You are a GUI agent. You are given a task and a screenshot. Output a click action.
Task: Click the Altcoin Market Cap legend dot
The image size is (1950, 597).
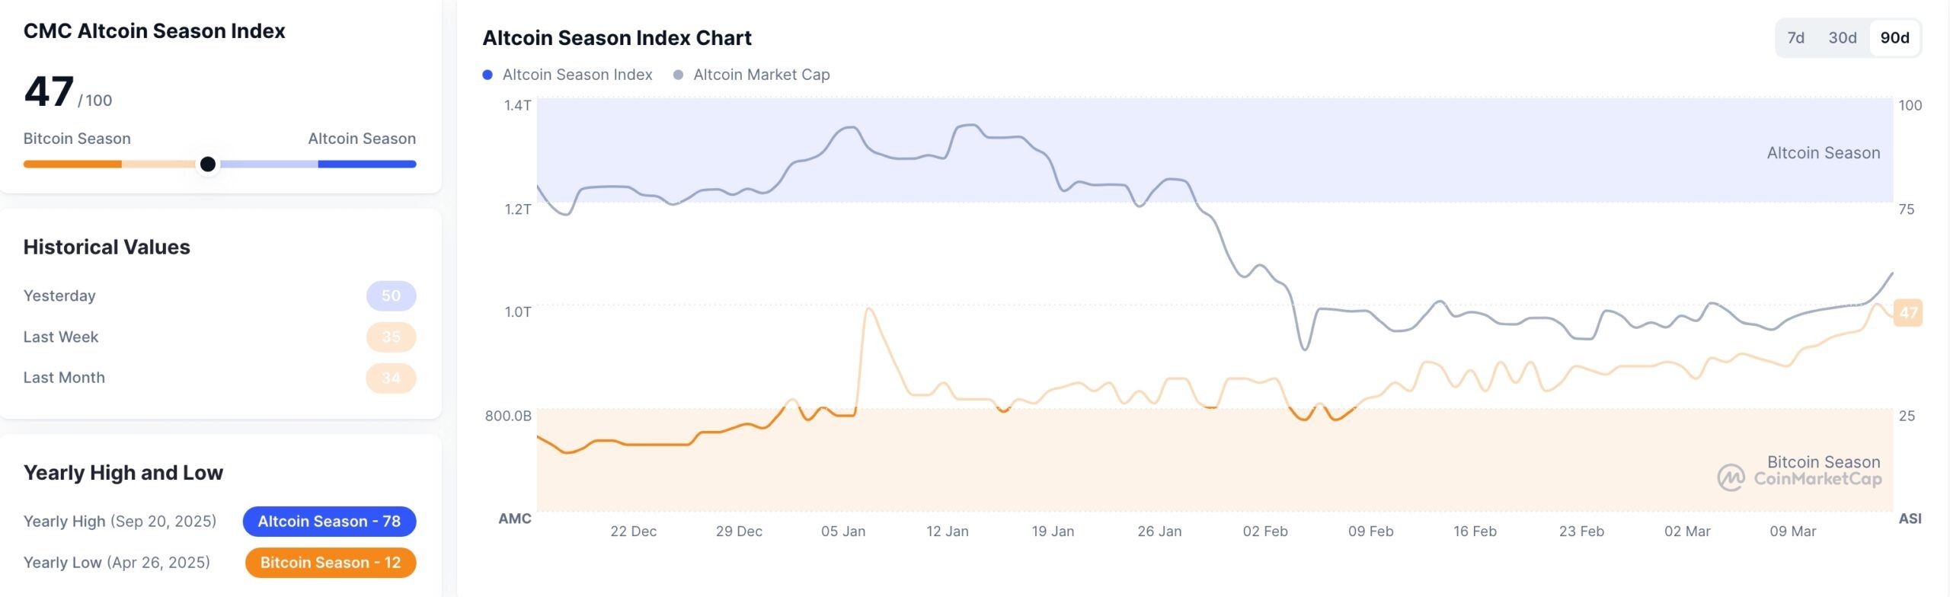(x=678, y=74)
